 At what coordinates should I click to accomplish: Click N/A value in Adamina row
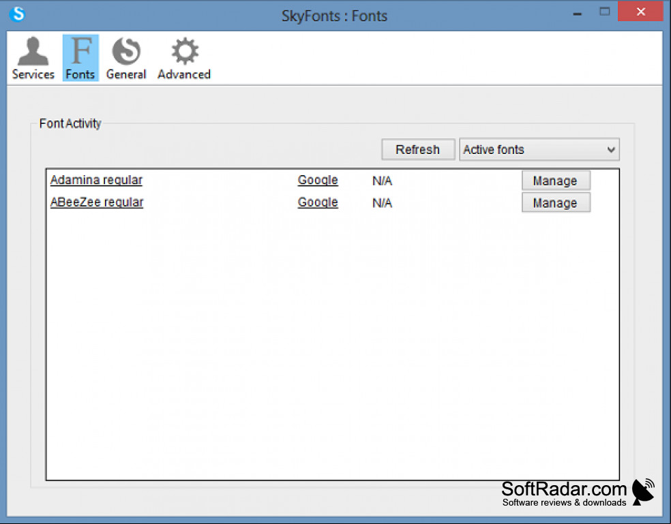tap(382, 181)
